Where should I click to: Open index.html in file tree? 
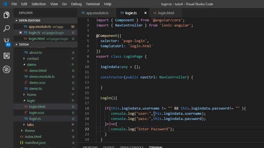pyautogui.click(x=45, y=136)
